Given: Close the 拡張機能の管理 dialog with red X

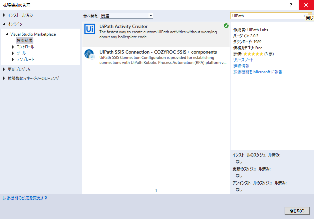Looking at the screenshot, I should pyautogui.click(x=306, y=5).
